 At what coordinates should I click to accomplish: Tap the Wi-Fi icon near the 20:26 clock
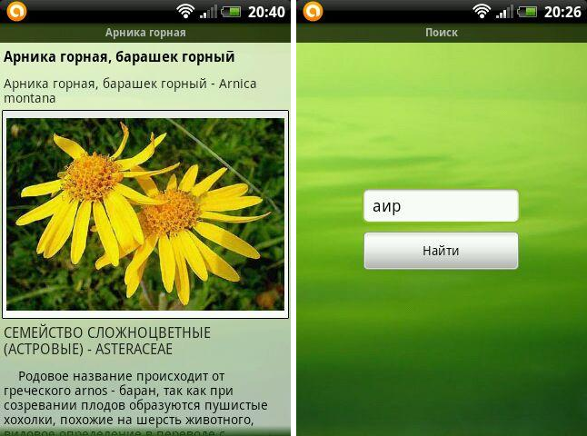click(x=482, y=12)
